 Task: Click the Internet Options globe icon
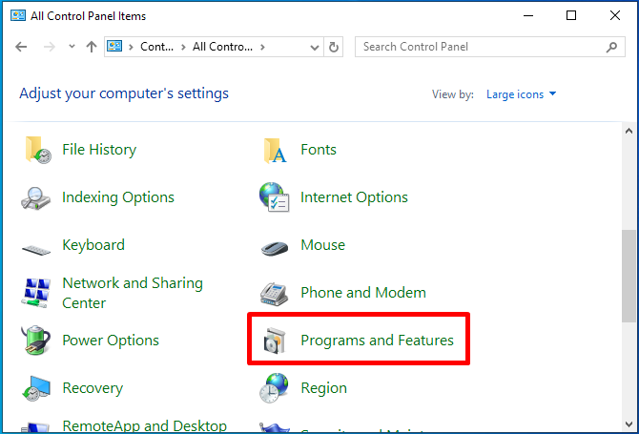pyautogui.click(x=275, y=197)
